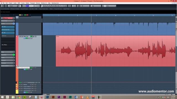Expand the Equalizers section in the inspector

coord(7,55)
